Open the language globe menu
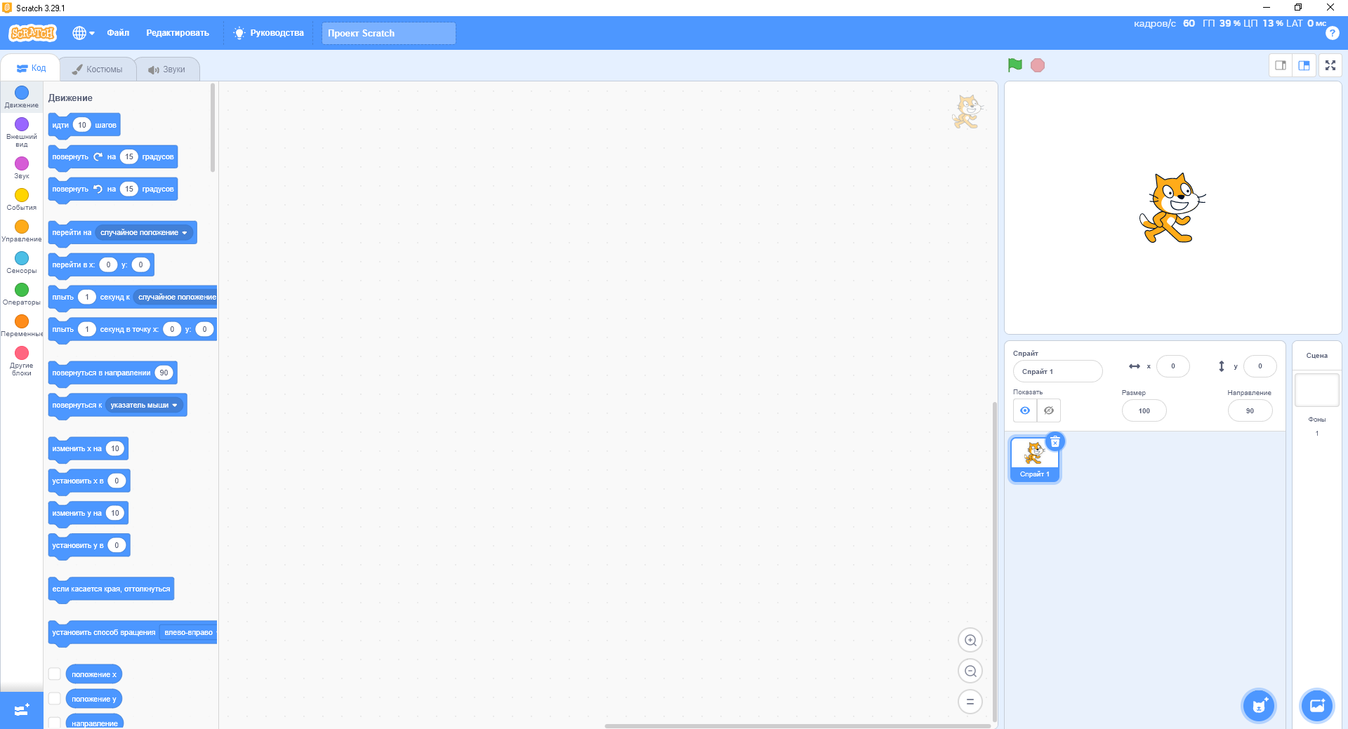 pyautogui.click(x=84, y=33)
